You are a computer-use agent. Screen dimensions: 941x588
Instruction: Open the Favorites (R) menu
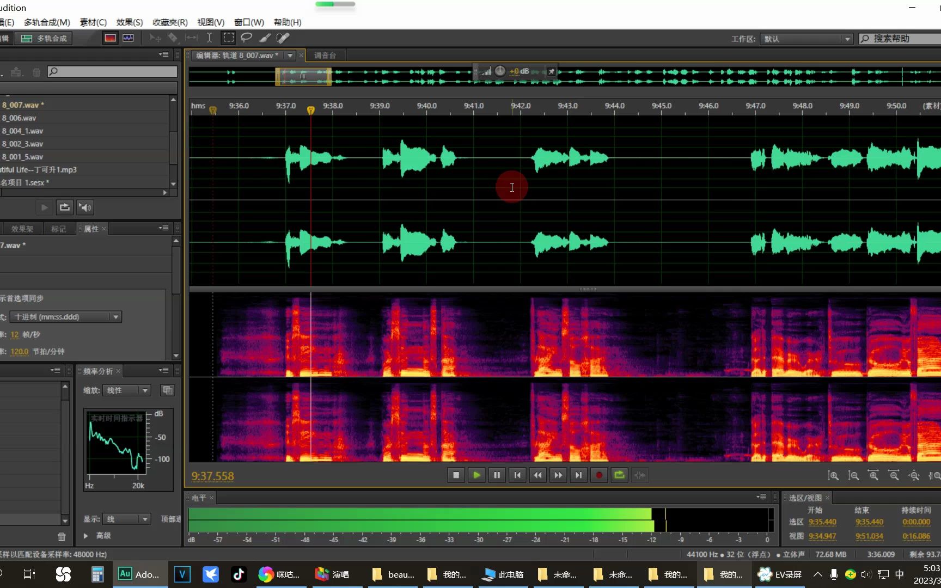(x=170, y=22)
